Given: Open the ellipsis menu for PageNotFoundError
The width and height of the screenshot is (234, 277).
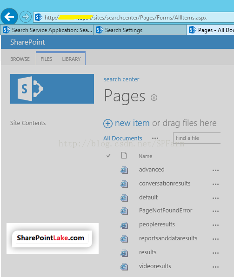Looking at the screenshot, I should point(215,211).
